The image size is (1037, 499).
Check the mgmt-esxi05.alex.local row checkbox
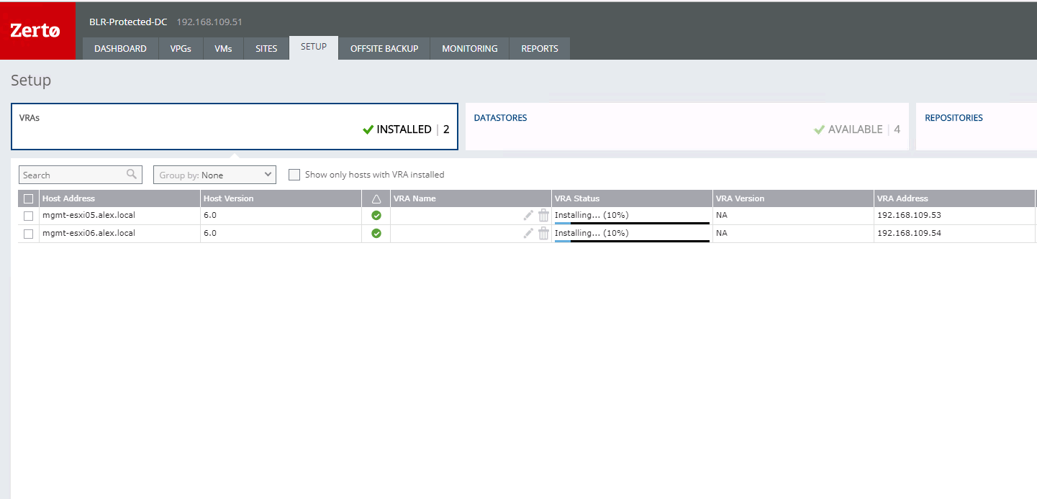(29, 216)
